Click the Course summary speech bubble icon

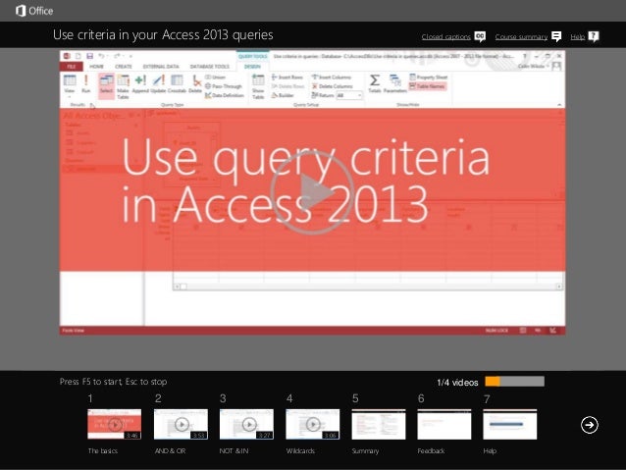point(556,36)
